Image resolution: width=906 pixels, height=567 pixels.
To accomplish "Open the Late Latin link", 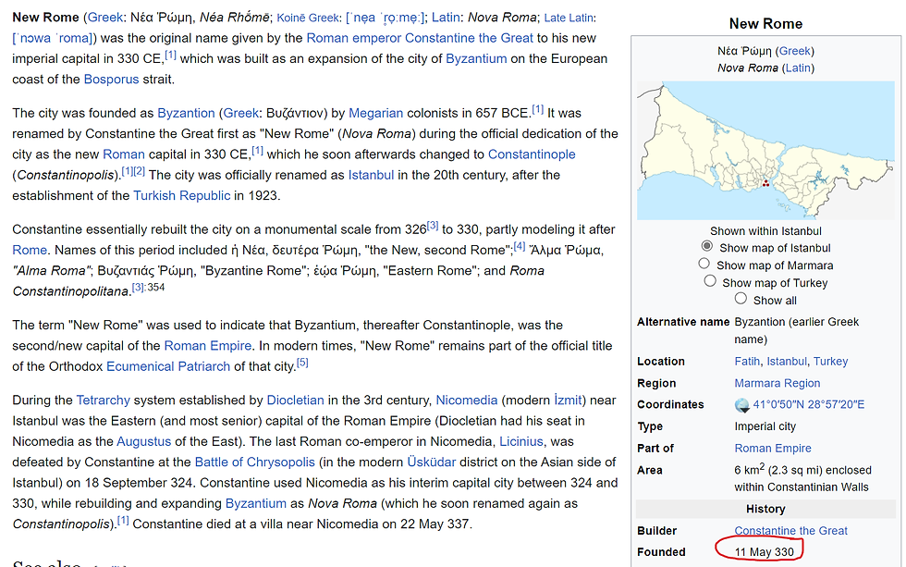I will tap(569, 18).
